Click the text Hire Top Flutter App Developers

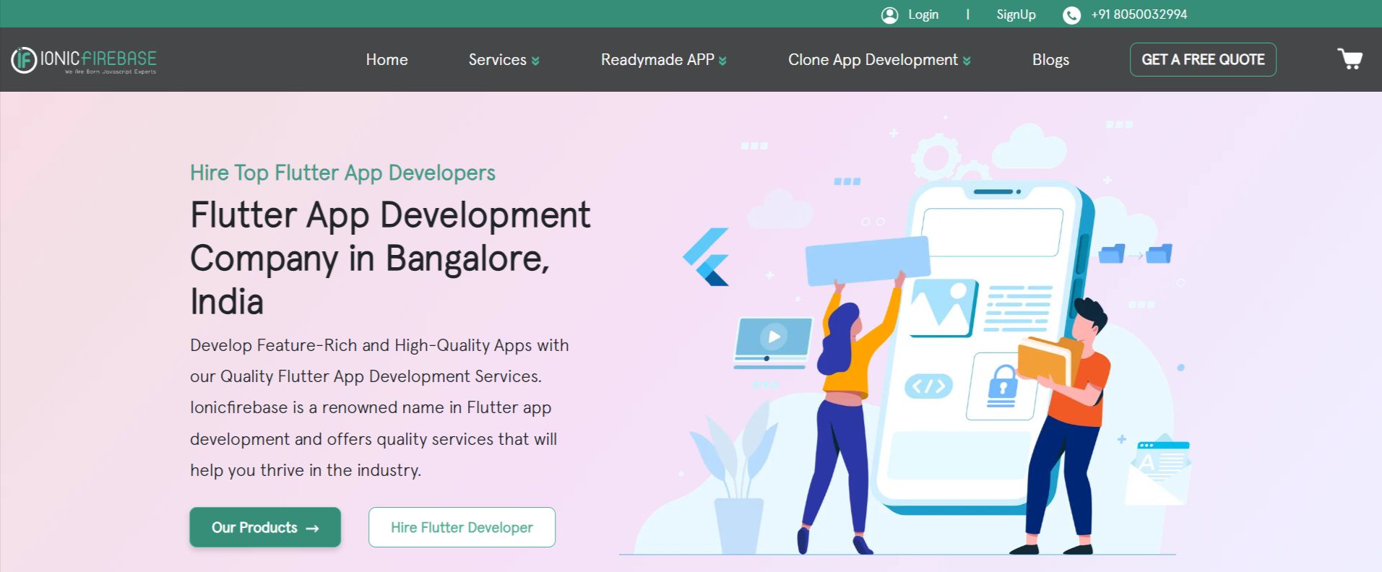coord(342,173)
